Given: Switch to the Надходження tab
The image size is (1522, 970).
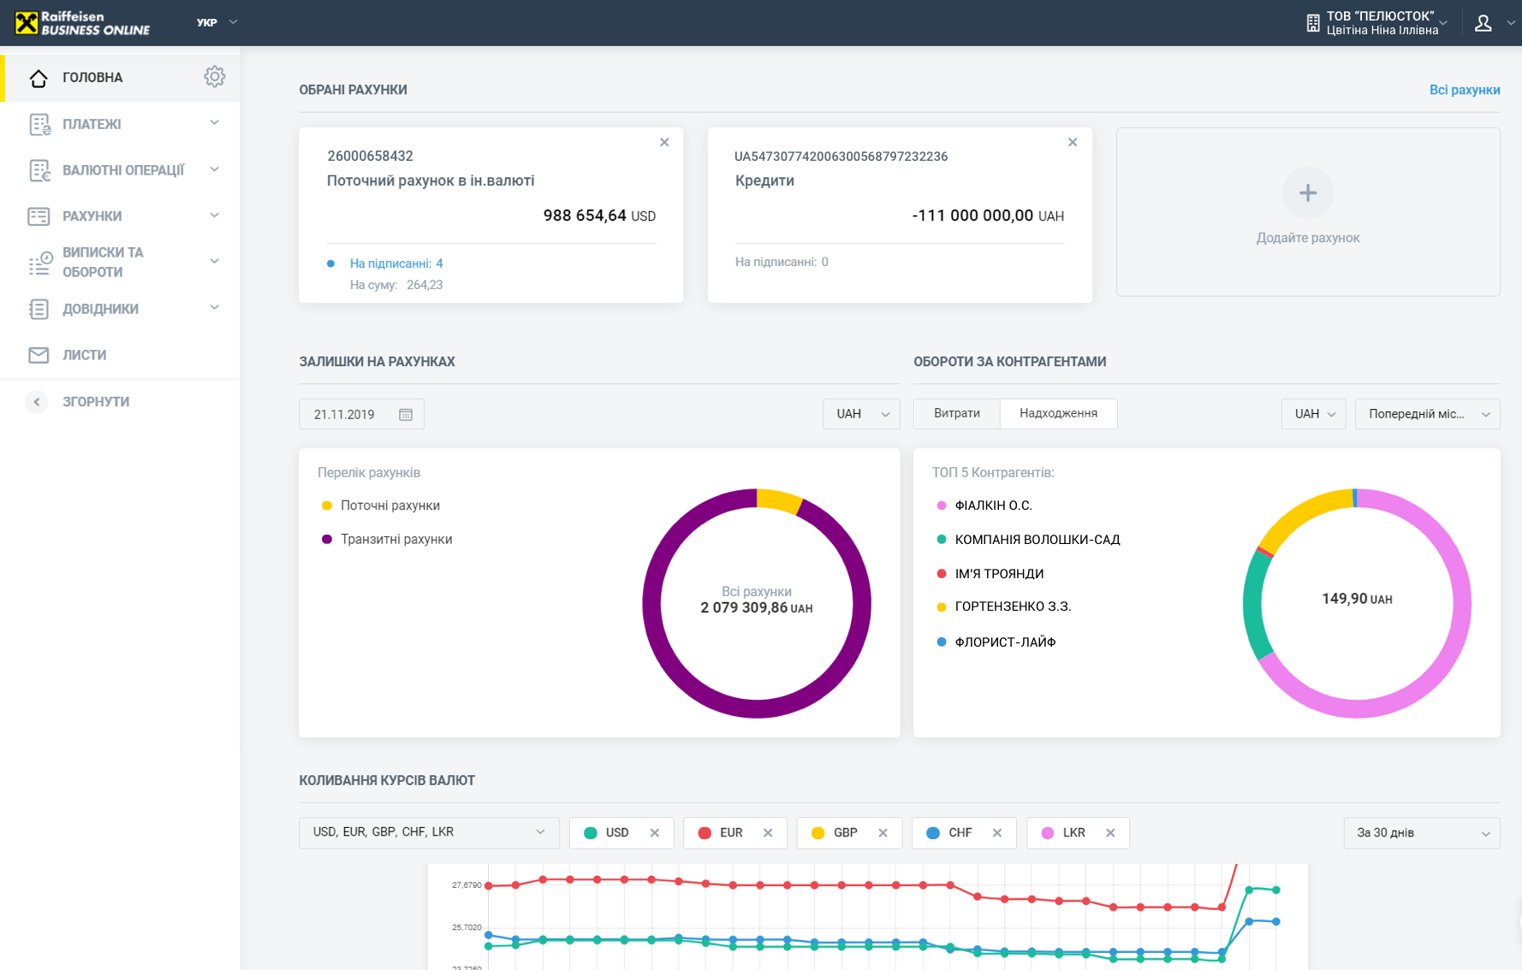Looking at the screenshot, I should 1058,414.
